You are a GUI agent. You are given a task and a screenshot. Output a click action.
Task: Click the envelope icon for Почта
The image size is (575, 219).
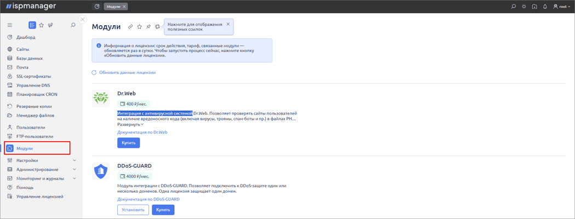(x=10, y=67)
